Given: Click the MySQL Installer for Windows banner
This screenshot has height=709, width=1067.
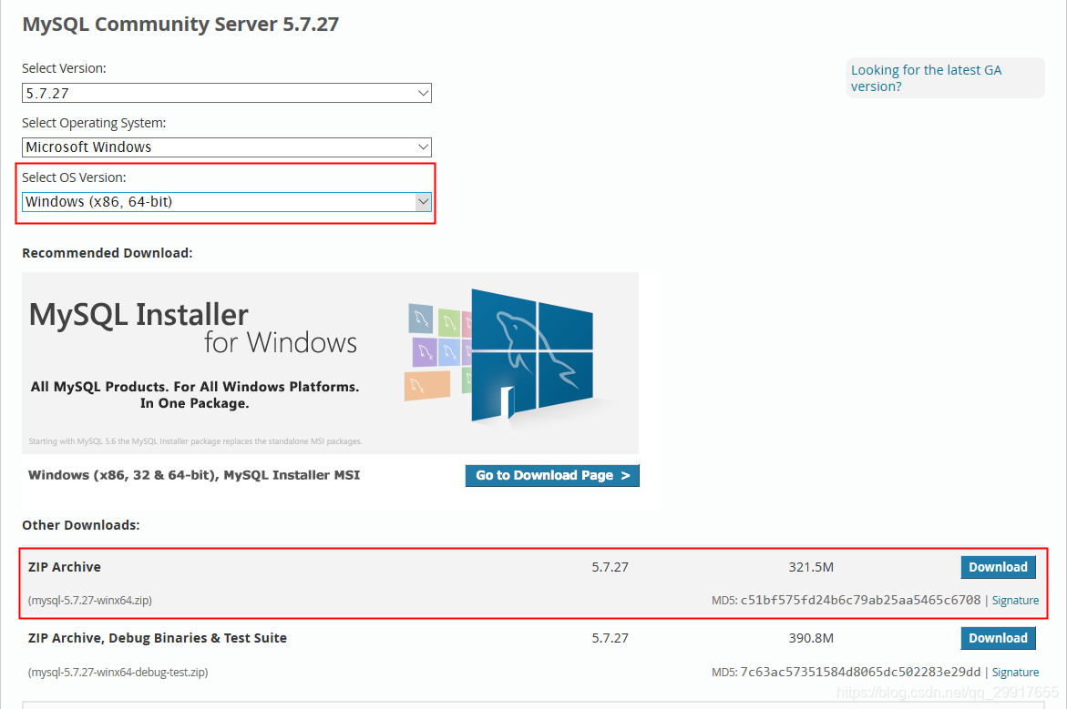Looking at the screenshot, I should [330, 363].
